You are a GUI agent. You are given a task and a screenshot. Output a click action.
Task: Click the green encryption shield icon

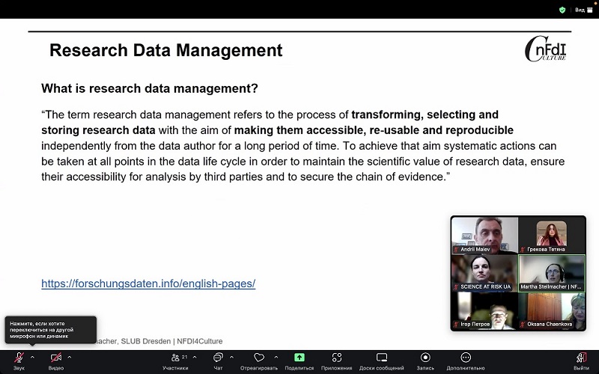(x=562, y=10)
